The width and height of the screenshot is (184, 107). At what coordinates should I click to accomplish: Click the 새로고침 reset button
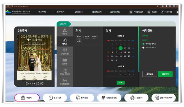coord(150,74)
